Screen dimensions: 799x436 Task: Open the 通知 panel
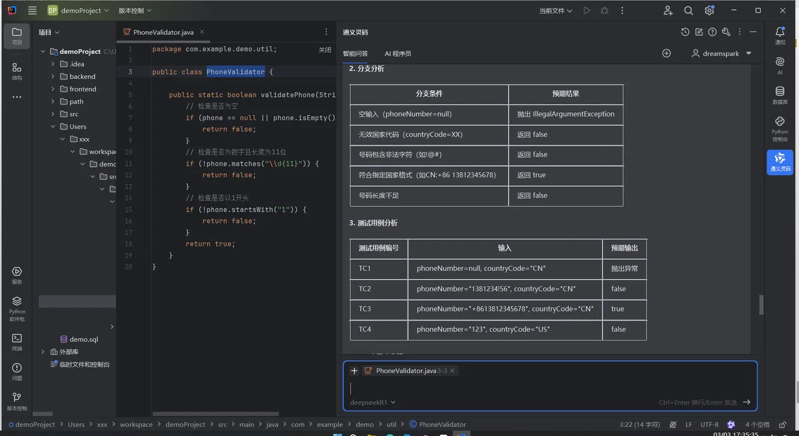[780, 35]
